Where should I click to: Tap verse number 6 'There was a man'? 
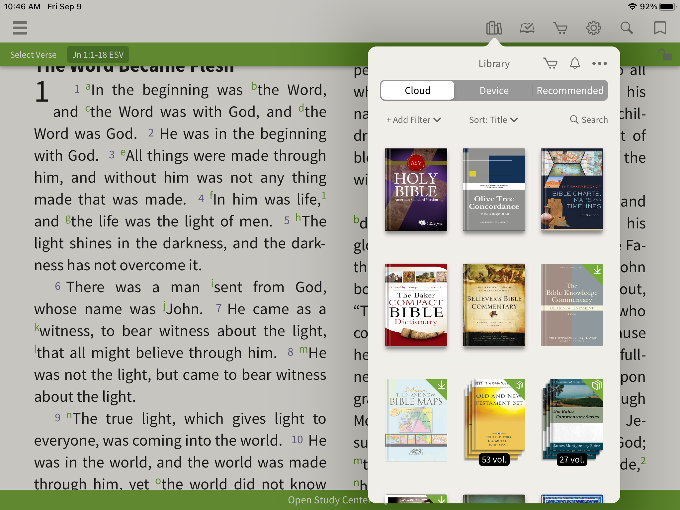click(58, 286)
